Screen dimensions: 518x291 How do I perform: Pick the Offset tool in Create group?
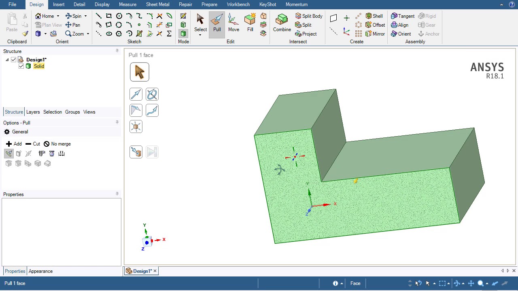click(375, 25)
